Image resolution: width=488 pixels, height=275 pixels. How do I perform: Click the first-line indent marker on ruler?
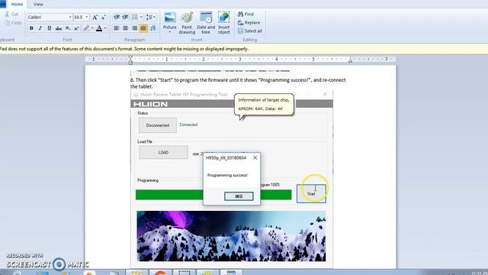coord(130,57)
